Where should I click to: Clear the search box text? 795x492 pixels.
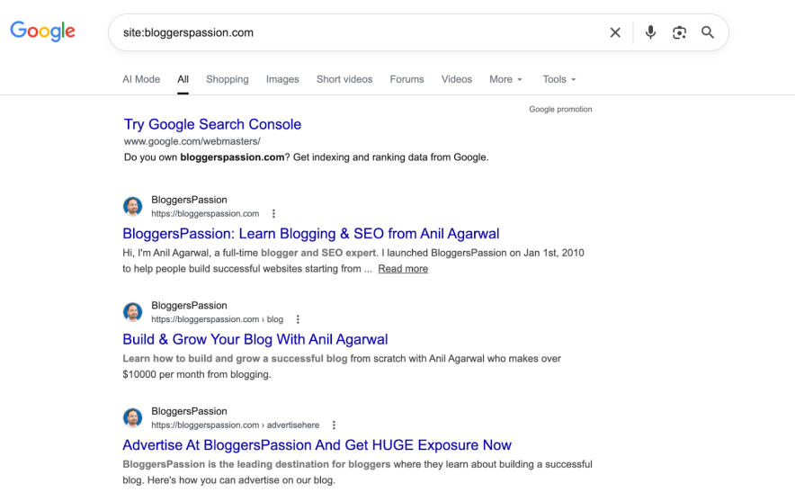click(615, 32)
